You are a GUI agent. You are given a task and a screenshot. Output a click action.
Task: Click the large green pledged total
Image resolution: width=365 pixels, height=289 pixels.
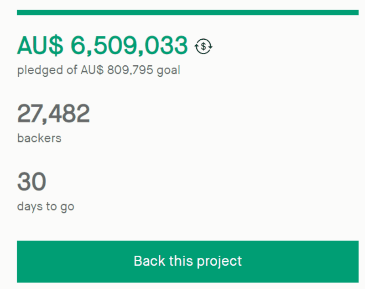[102, 45]
